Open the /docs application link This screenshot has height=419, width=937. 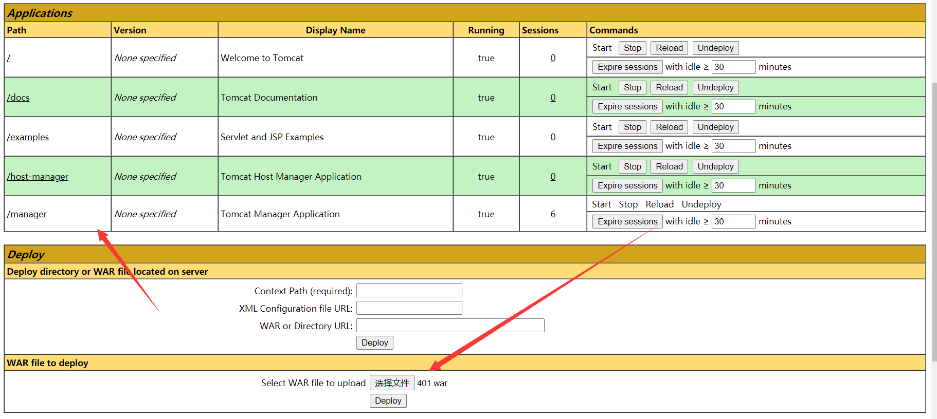[x=18, y=98]
